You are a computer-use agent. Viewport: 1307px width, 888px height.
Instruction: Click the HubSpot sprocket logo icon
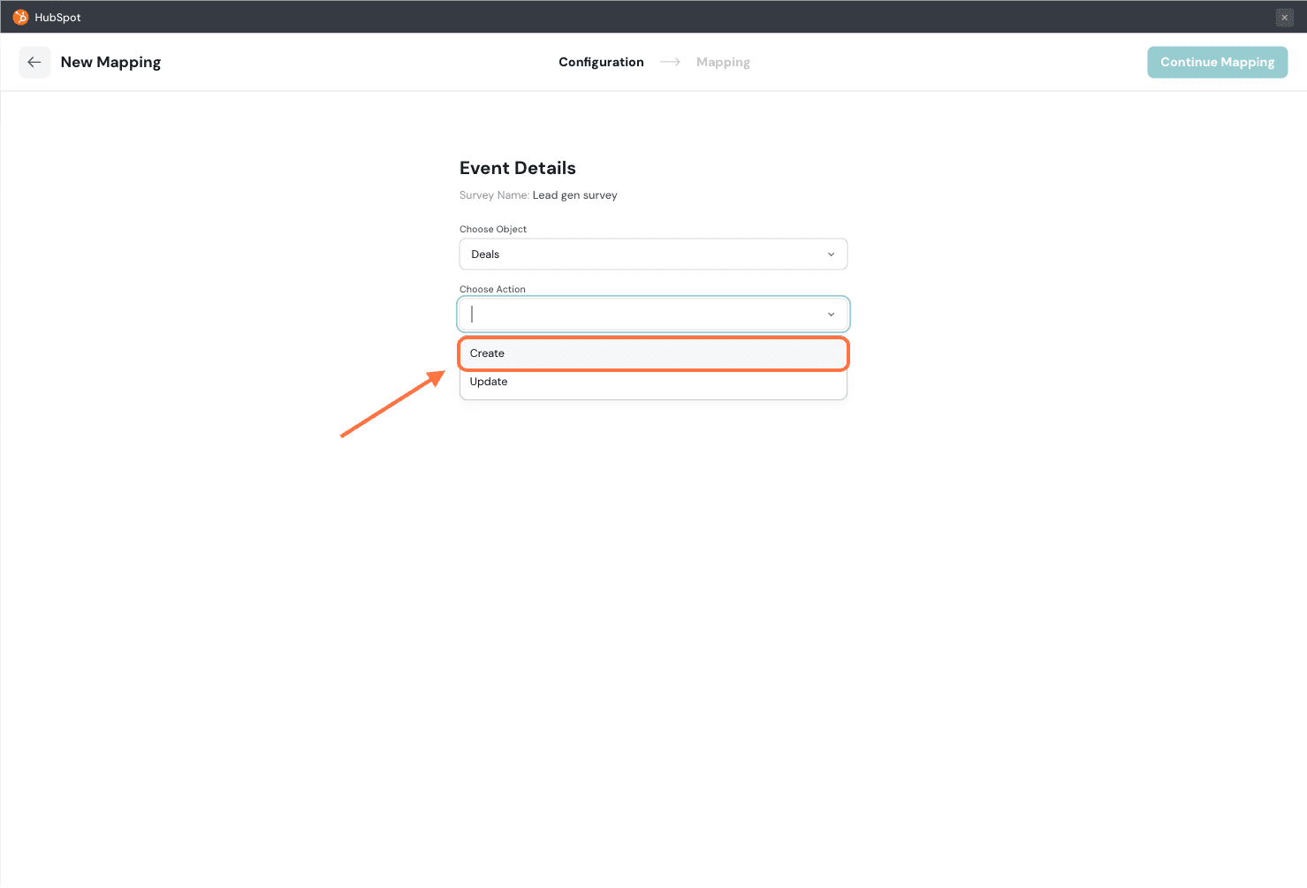tap(20, 17)
